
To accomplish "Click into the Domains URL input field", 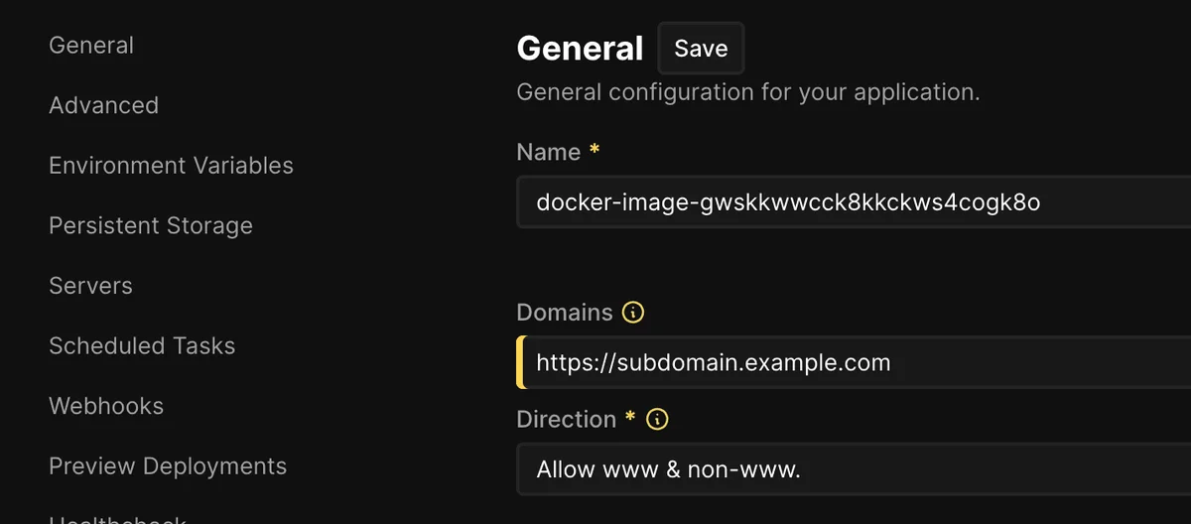I will [x=854, y=362].
